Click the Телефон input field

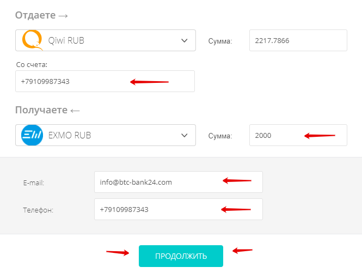(x=179, y=209)
